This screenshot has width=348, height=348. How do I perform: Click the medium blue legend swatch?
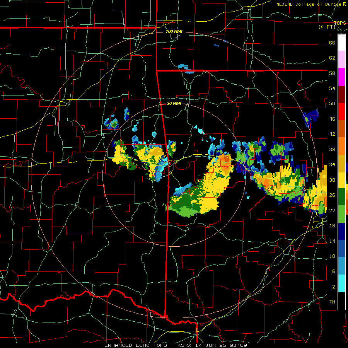click(341, 249)
